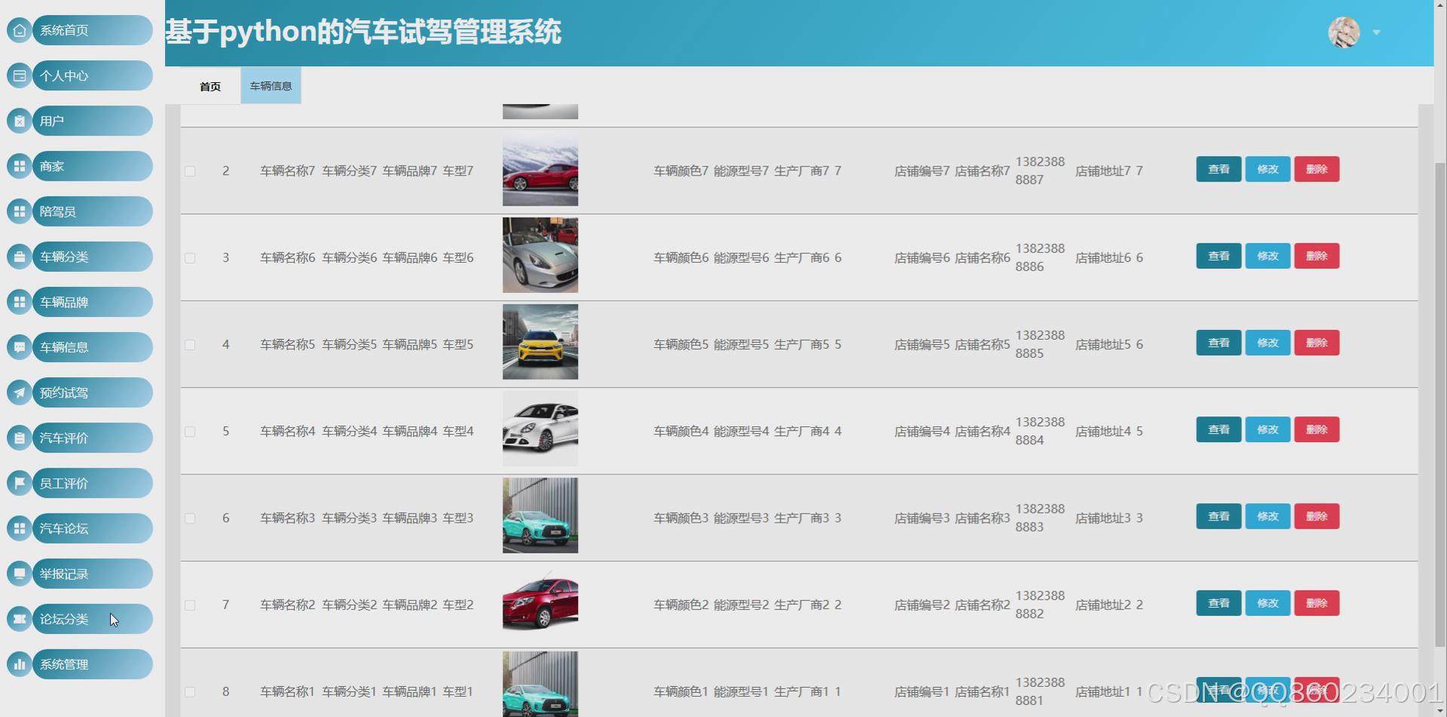Select the checkbox for row 5
The image size is (1447, 717).
(x=190, y=432)
